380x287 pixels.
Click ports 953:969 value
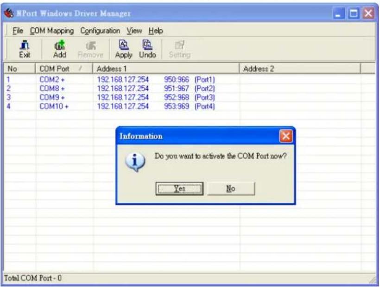(x=177, y=106)
